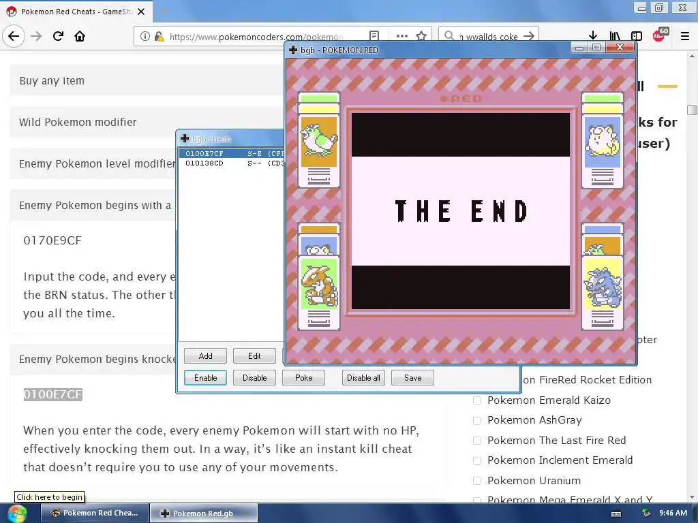Open the Windows Start menu
Image resolution: width=698 pixels, height=523 pixels.
(x=16, y=513)
